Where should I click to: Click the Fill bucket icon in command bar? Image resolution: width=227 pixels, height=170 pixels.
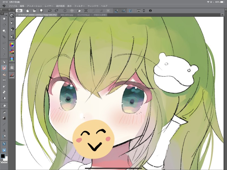(79, 11)
